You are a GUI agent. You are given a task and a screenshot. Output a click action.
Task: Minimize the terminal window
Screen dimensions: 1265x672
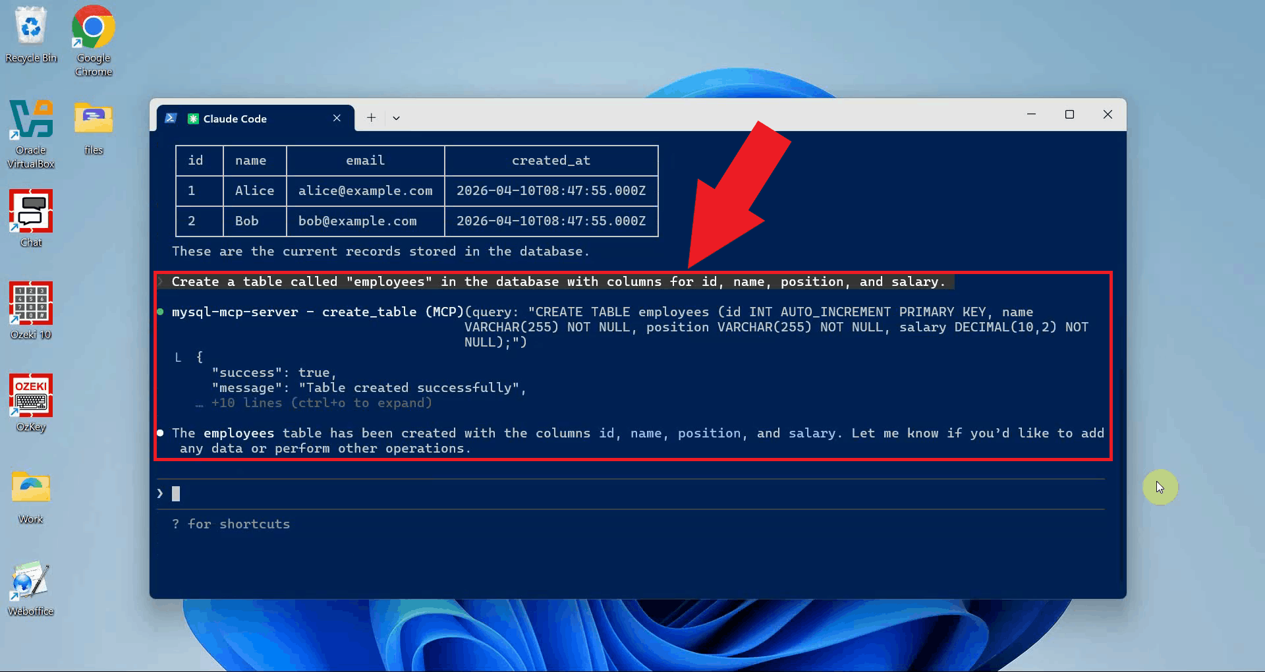tap(1031, 115)
